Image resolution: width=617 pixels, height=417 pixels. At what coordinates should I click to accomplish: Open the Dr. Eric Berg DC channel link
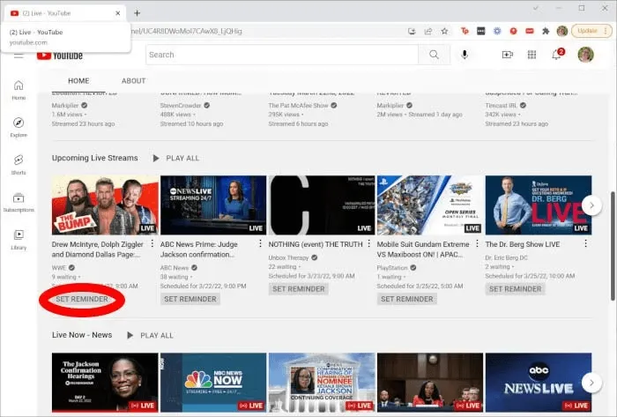point(507,257)
